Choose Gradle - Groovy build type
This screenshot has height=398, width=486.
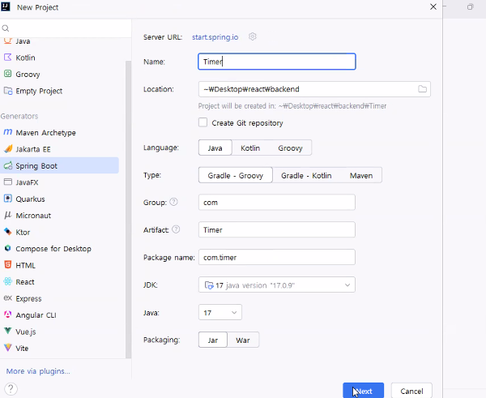coord(235,176)
